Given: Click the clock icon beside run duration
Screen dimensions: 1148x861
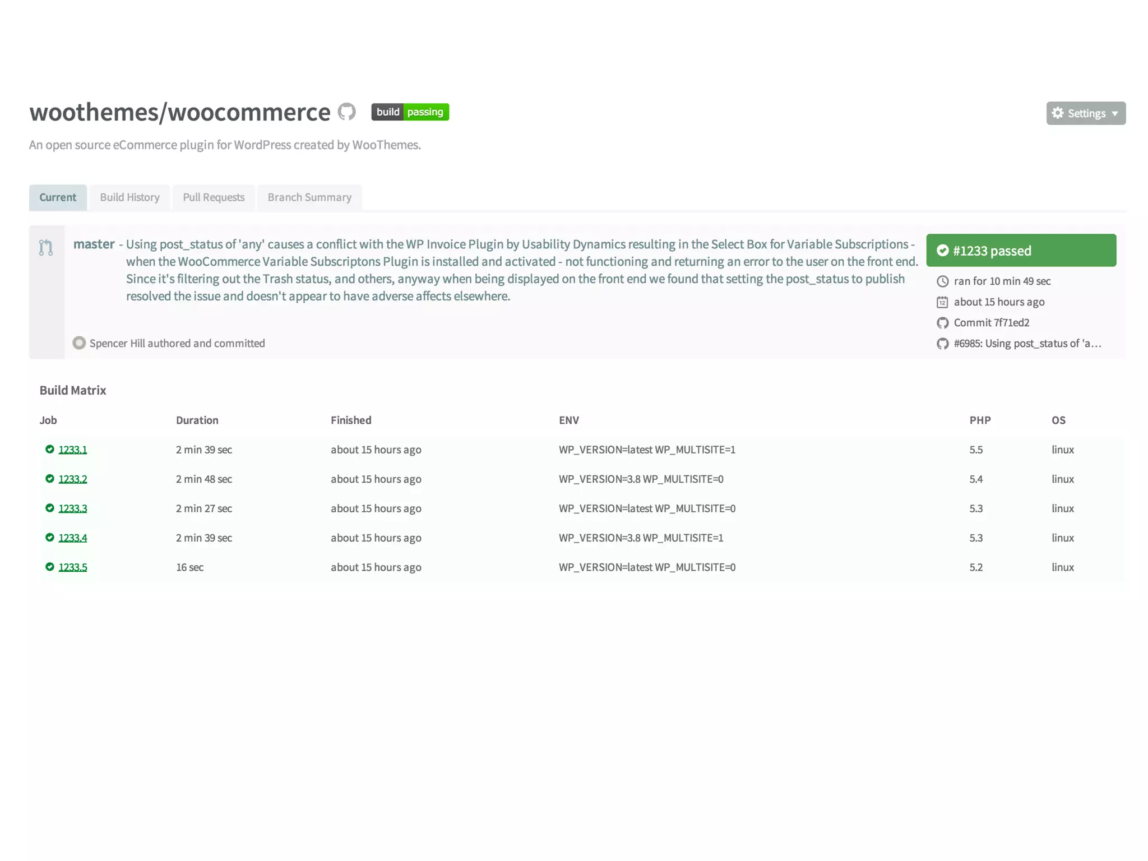Looking at the screenshot, I should click(x=942, y=281).
